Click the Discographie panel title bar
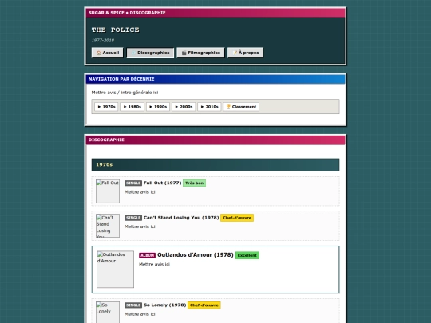 215,140
